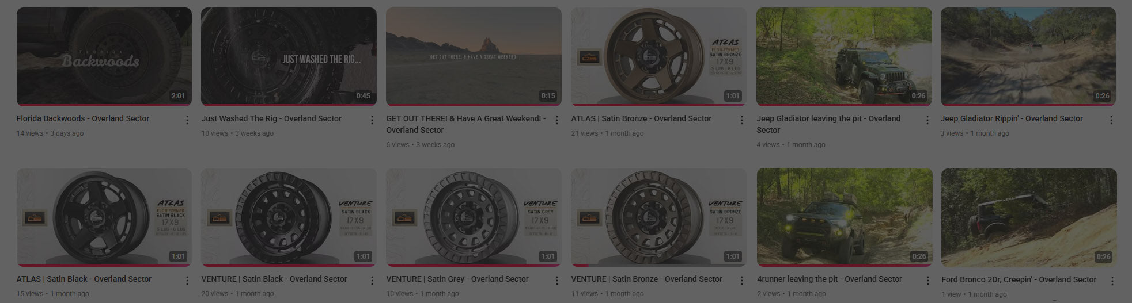Open three-dot menu for Jeep Gladiator Rippin'
Screen dimensions: 1132x303
pos(1111,120)
